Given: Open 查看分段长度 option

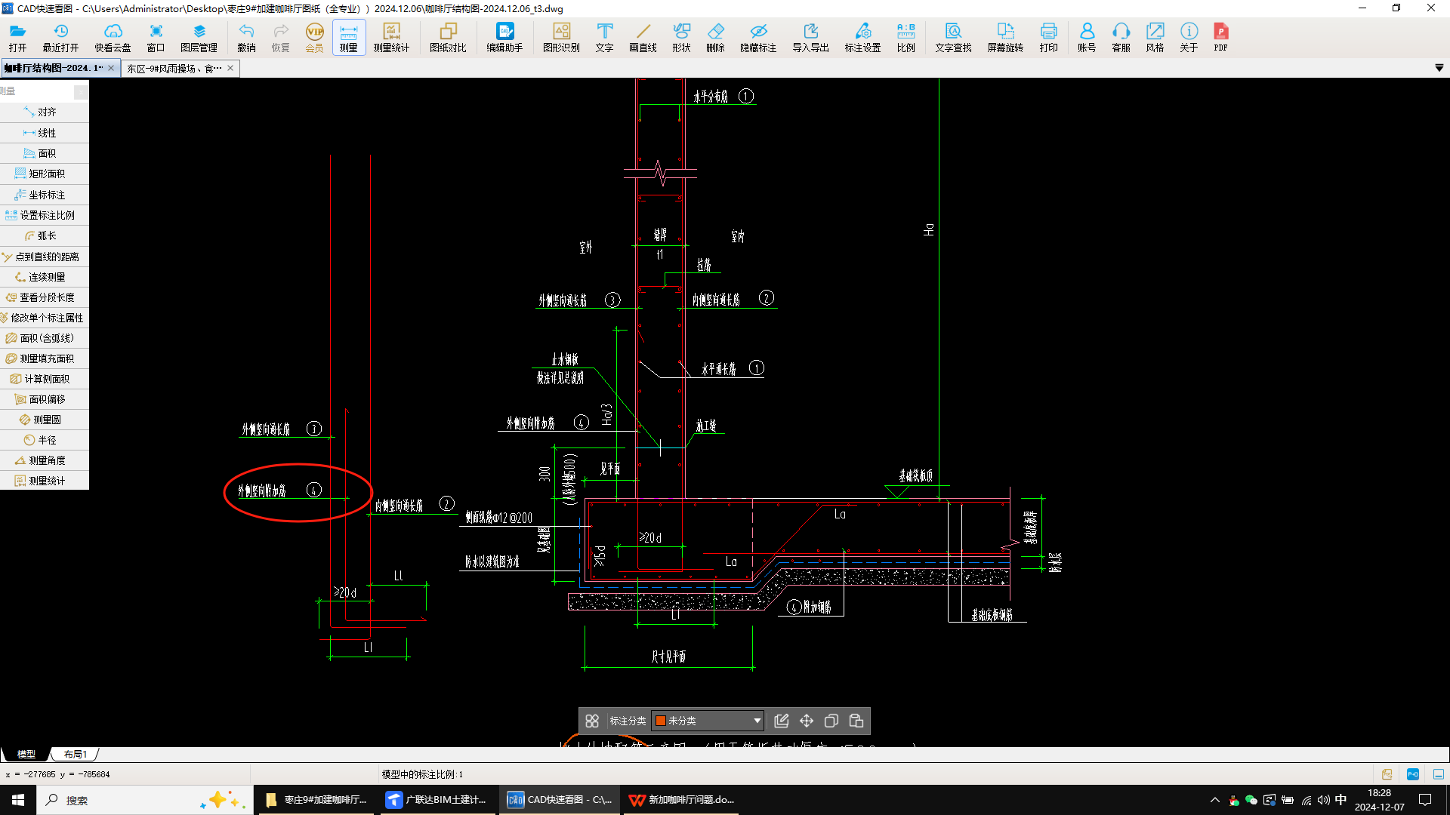Looking at the screenshot, I should pos(45,297).
